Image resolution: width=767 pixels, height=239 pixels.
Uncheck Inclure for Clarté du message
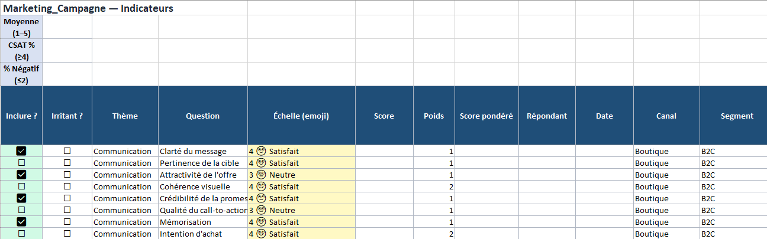tap(22, 151)
